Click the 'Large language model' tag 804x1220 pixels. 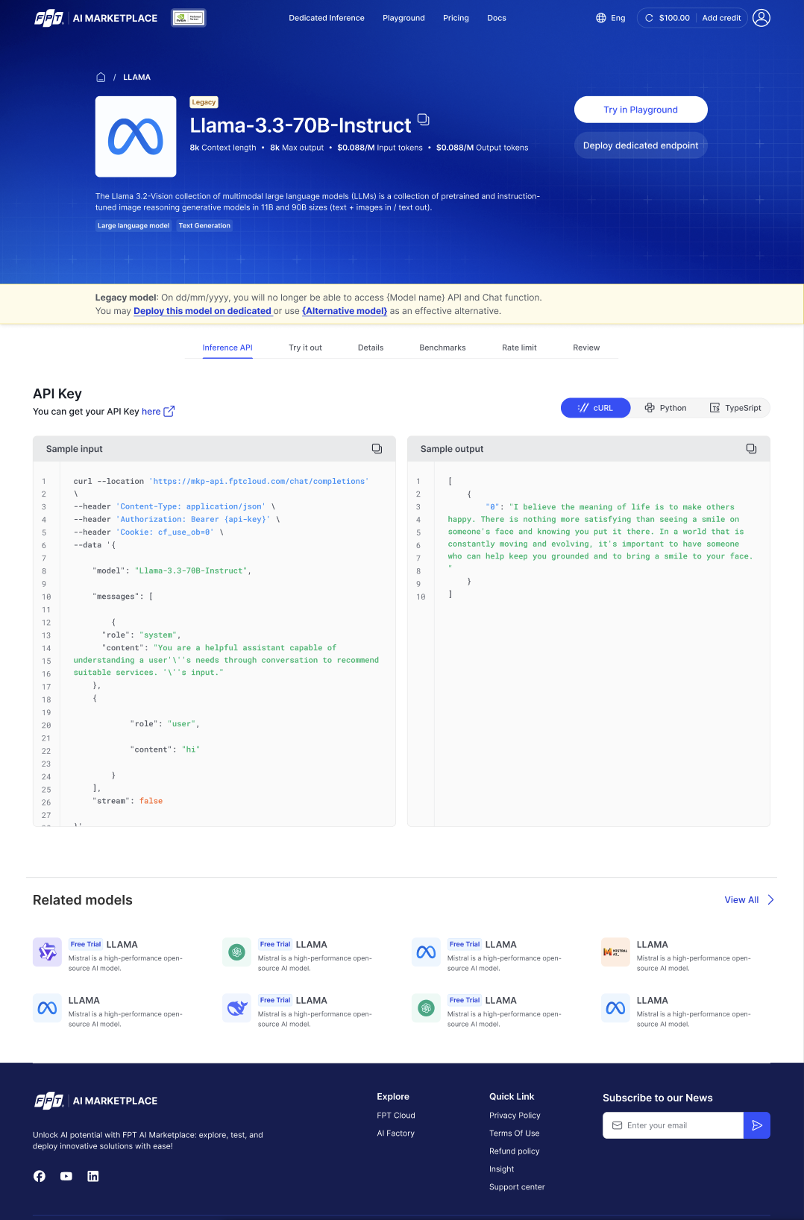pos(134,226)
